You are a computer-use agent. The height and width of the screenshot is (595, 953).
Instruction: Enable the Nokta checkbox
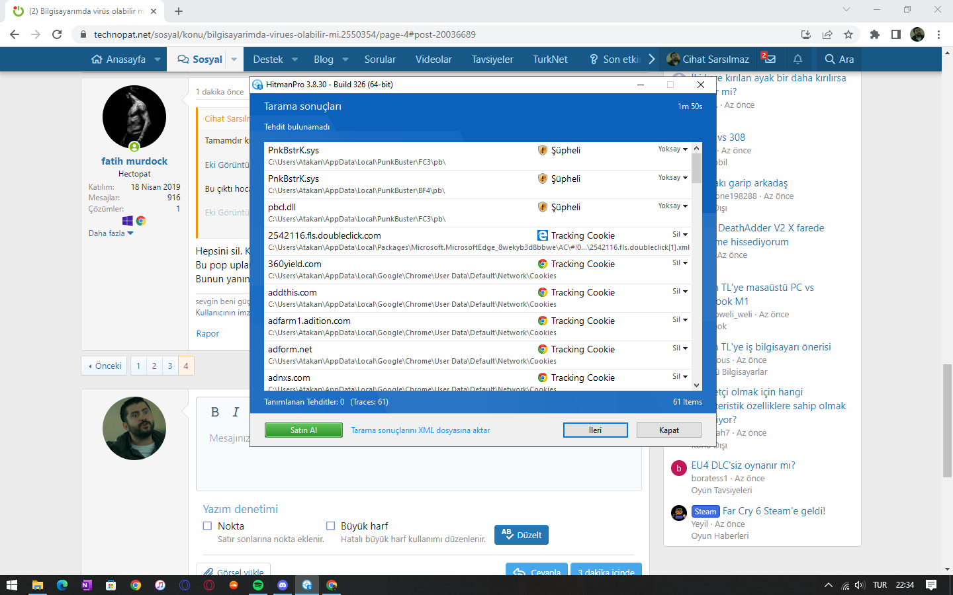[207, 526]
